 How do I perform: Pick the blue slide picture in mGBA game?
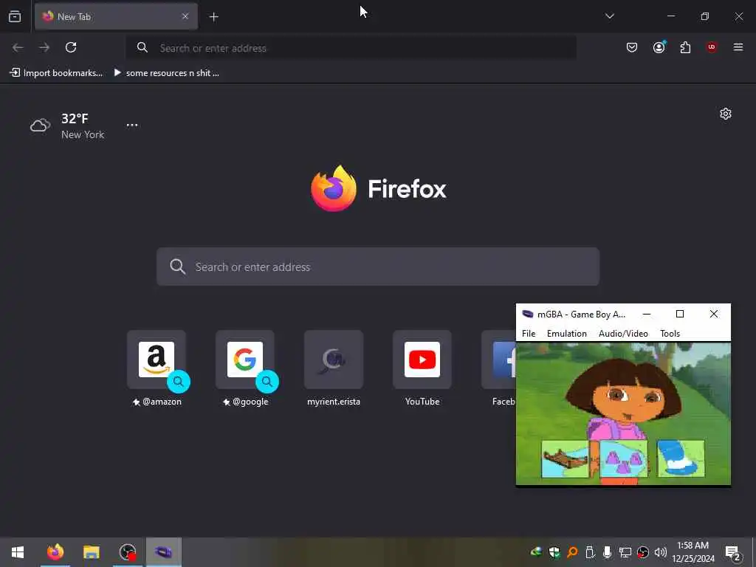coord(681,458)
